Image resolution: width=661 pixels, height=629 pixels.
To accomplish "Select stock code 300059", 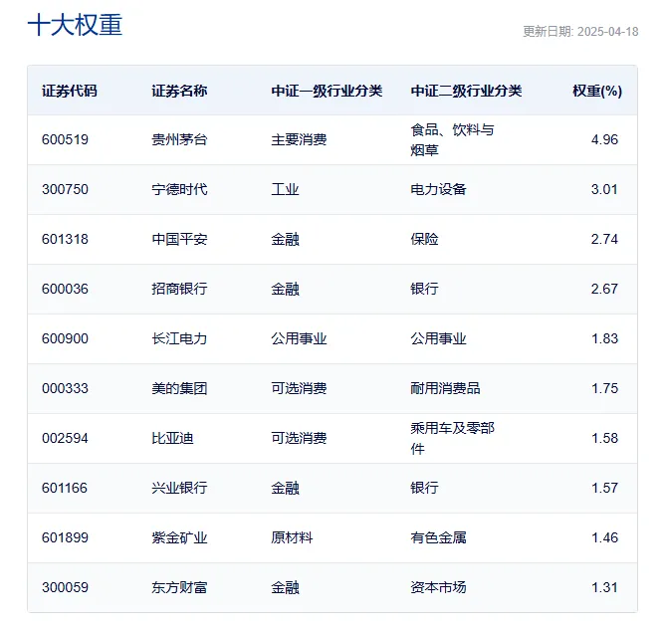I will point(65,587).
